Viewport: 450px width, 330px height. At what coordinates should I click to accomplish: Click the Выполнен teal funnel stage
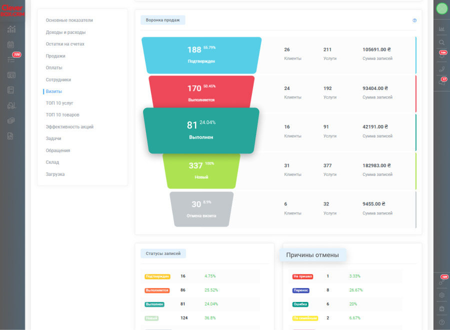[x=201, y=130]
